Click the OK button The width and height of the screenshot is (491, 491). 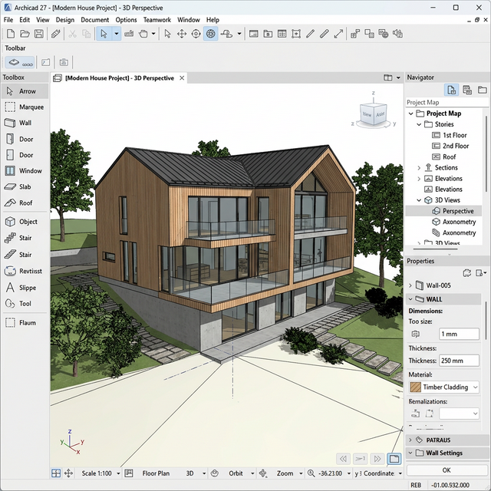pyautogui.click(x=447, y=470)
